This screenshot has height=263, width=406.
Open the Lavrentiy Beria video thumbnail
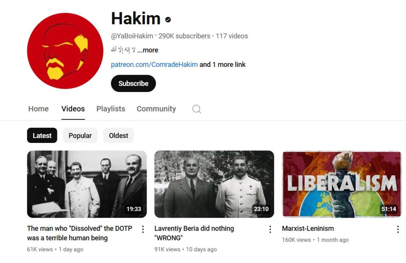(x=214, y=184)
